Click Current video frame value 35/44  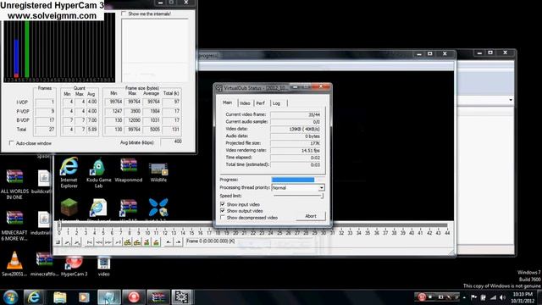click(x=296, y=114)
